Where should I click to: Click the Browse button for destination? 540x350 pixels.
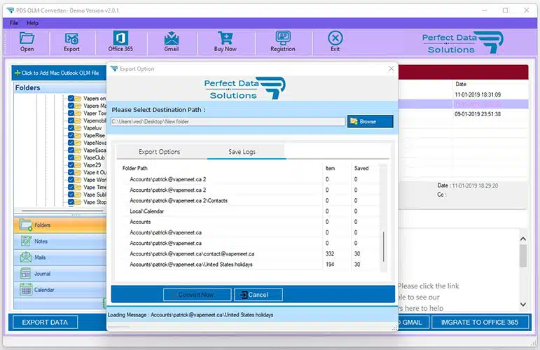(x=371, y=122)
